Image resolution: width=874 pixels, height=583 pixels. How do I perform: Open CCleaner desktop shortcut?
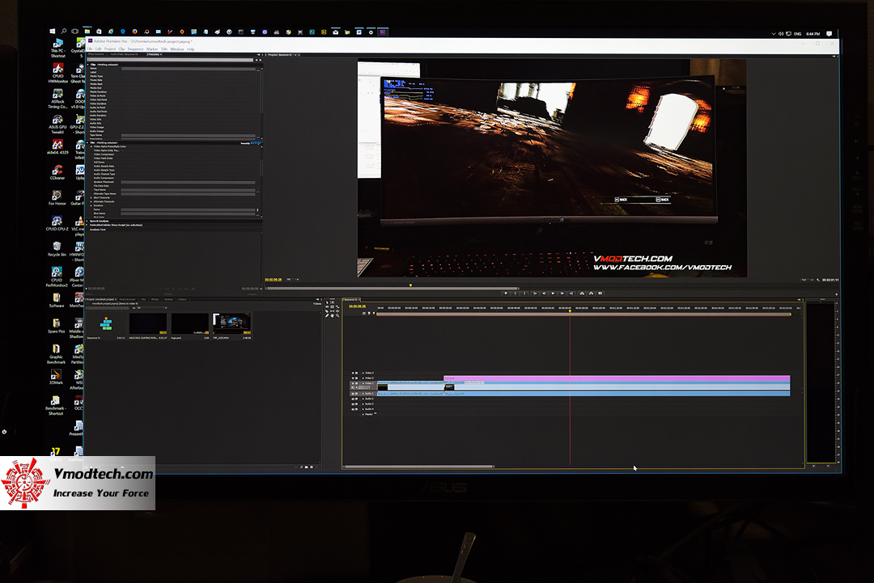[57, 172]
